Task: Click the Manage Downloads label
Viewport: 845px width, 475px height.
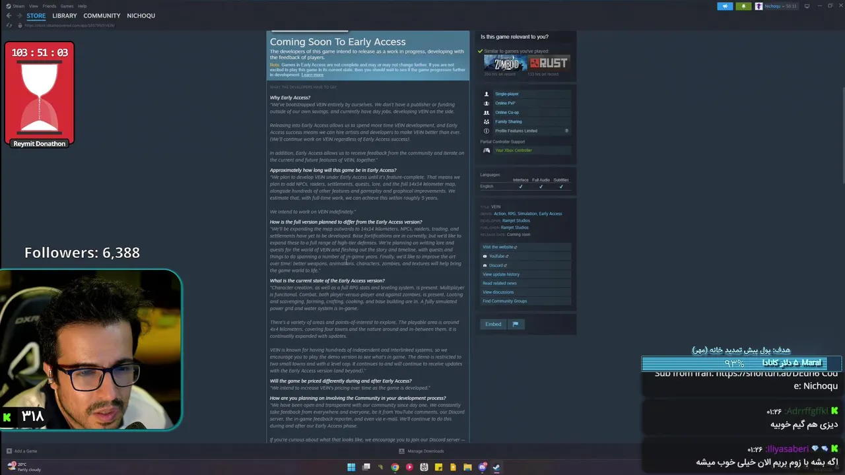Action: (x=426, y=451)
